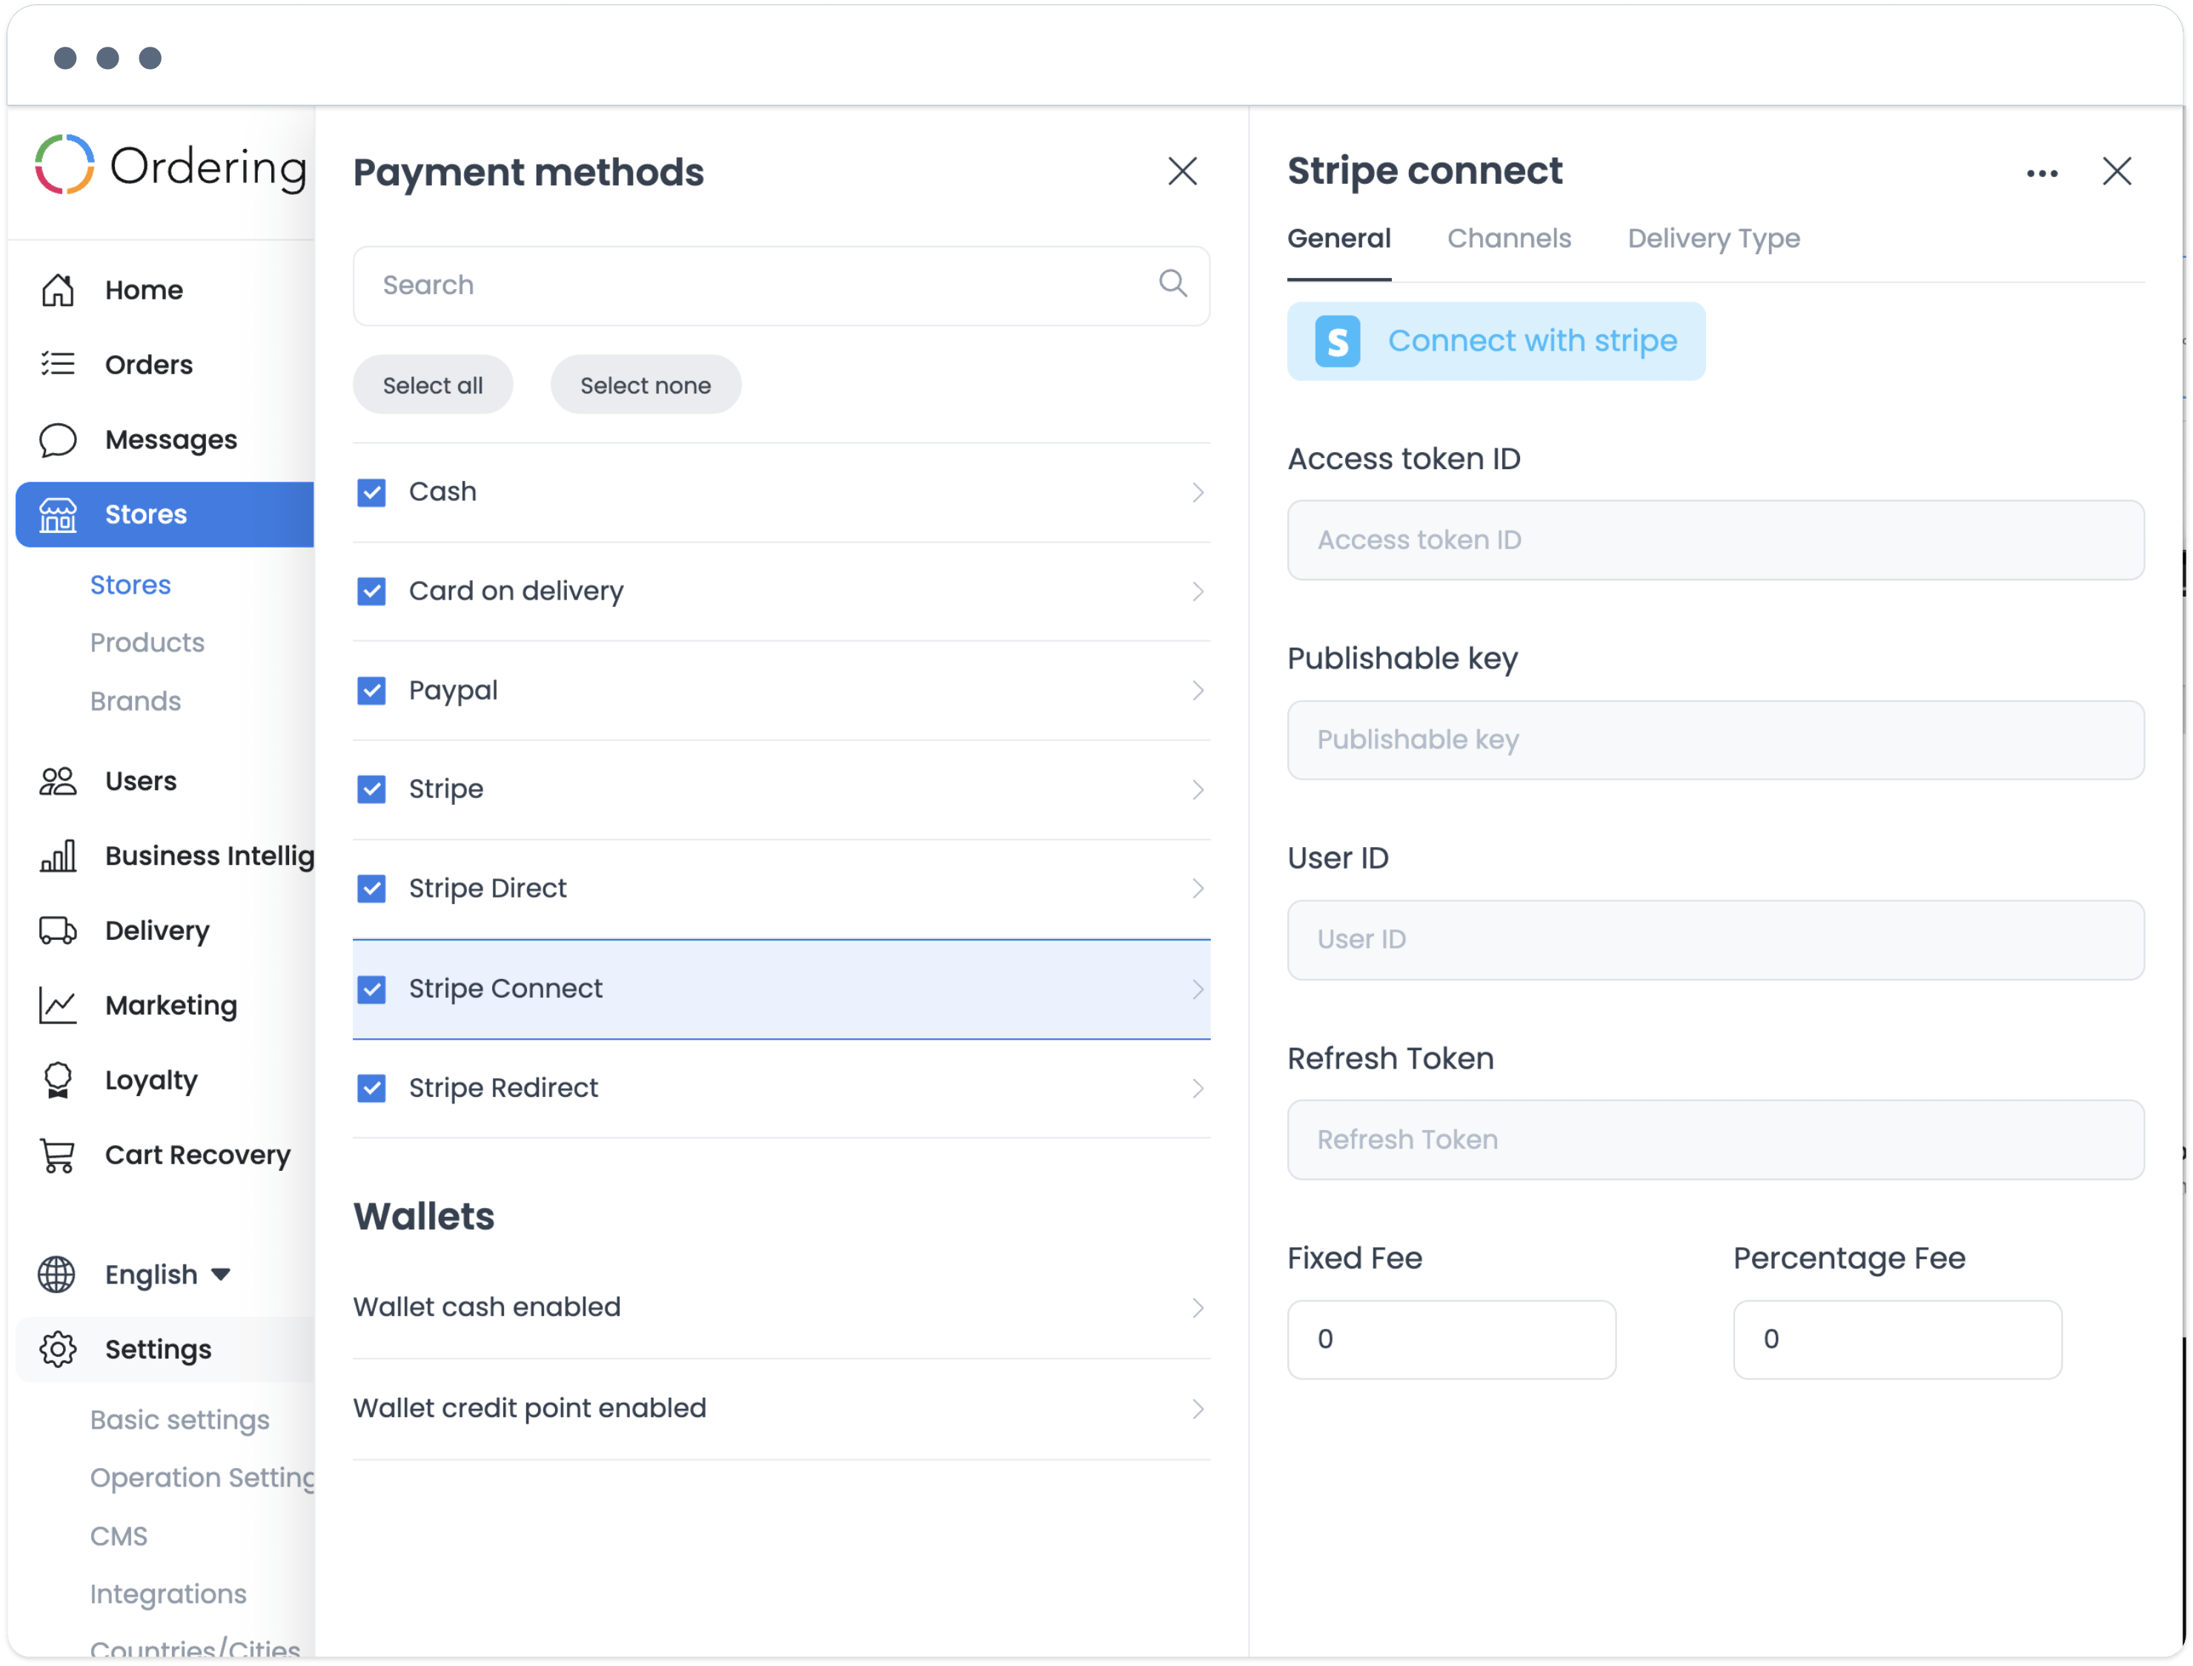This screenshot has height=1666, width=2193.
Task: Click the Stripe S logo icon
Action: coord(1338,342)
